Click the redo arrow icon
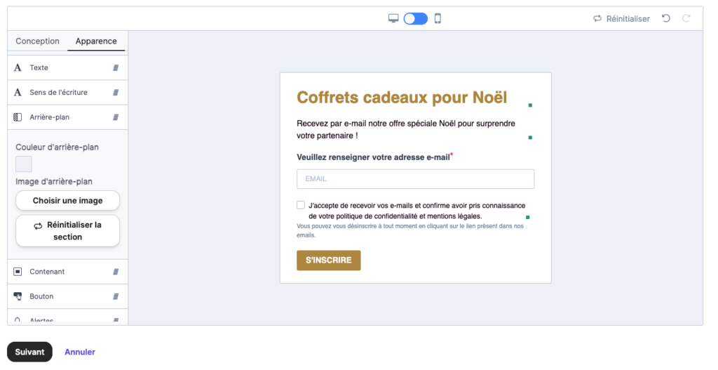718x370 pixels. (686, 18)
